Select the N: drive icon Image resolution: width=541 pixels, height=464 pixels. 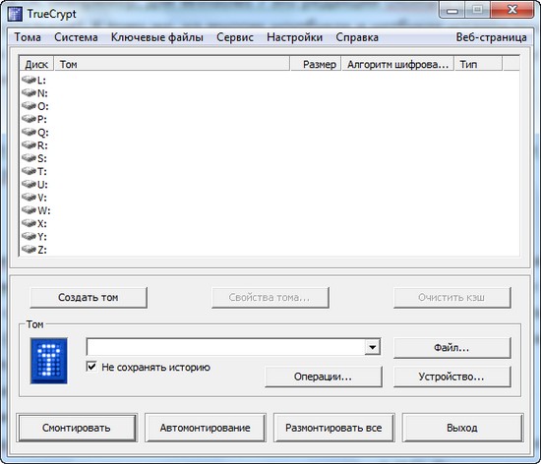[29, 92]
